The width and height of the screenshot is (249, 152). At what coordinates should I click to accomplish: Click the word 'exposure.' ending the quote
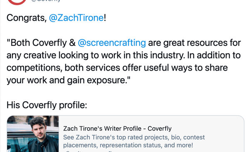click(x=108, y=80)
